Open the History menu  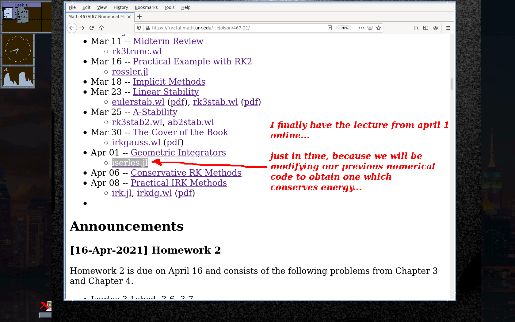click(x=121, y=7)
